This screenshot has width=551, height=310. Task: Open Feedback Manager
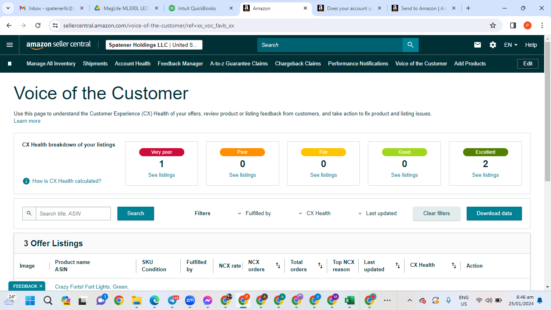(180, 63)
